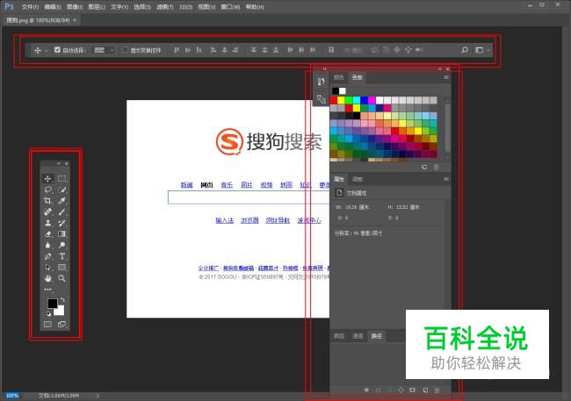Pick the pure red swatch in Swatches panel
Image resolution: width=571 pixels, height=401 pixels.
[x=334, y=100]
